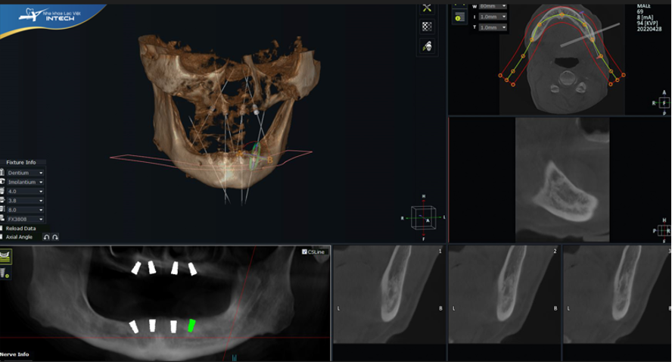Click the rotate axial angle counterclockwise icon
Image resolution: width=672 pixels, height=362 pixels.
pyautogui.click(x=46, y=237)
